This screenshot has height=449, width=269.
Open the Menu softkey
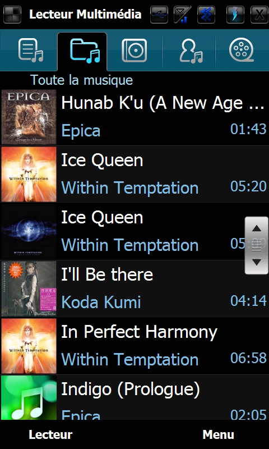[219, 434]
